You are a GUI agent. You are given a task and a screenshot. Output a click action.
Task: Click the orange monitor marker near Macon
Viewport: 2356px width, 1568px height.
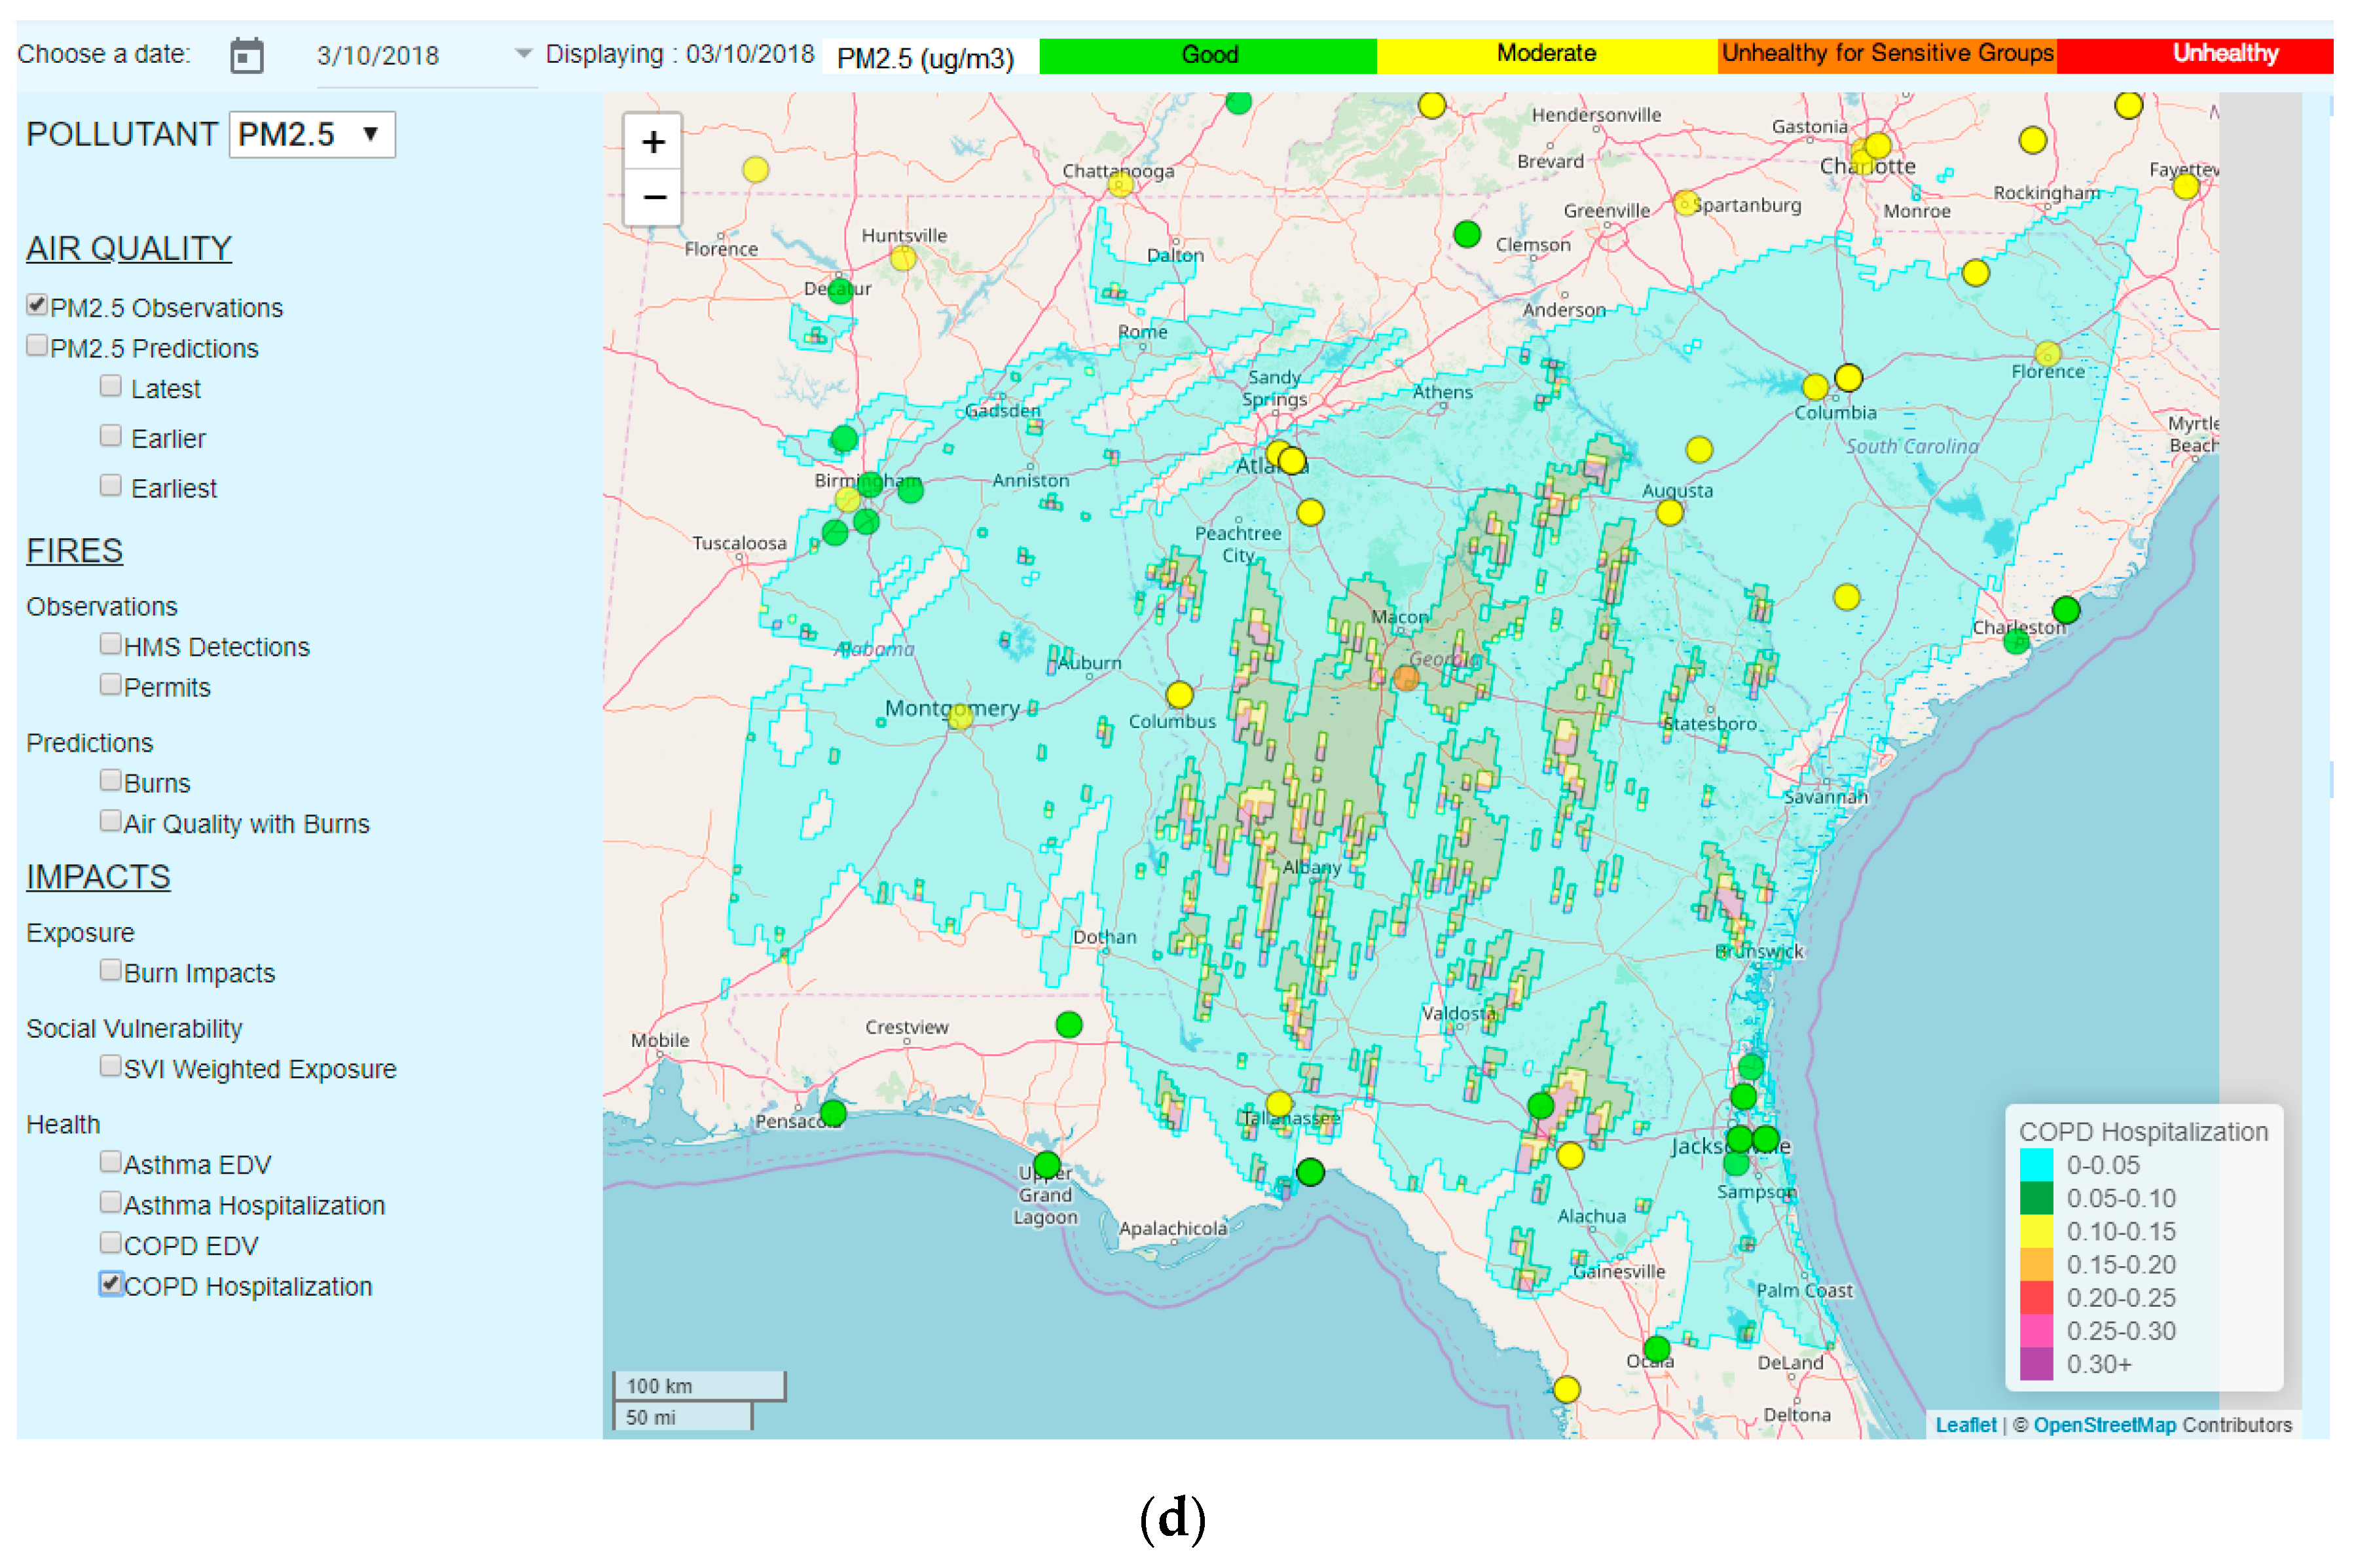1406,679
